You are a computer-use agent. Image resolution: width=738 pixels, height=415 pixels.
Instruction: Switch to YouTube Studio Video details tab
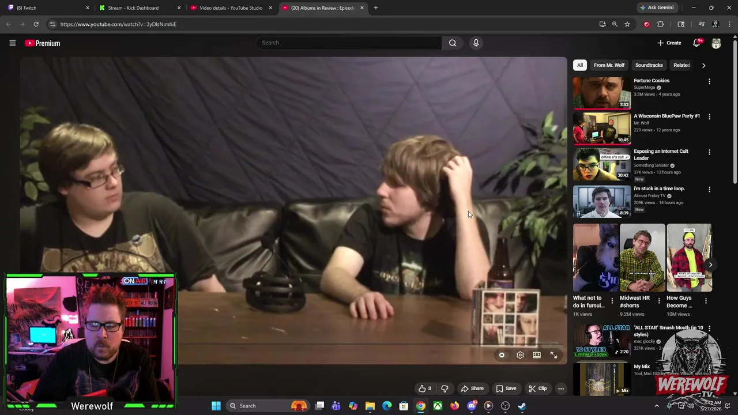click(231, 8)
